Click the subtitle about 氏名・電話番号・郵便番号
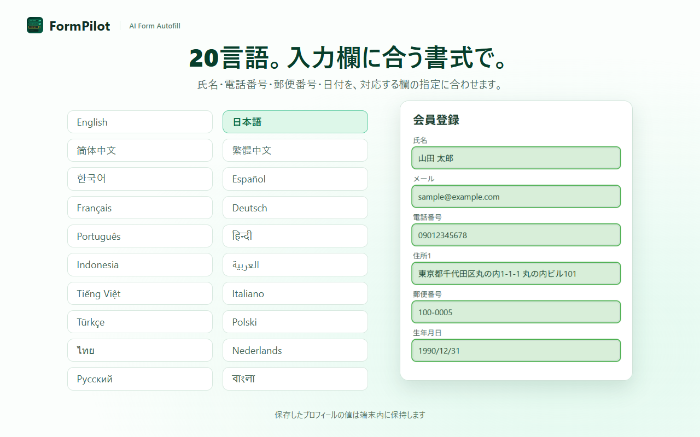 [349, 85]
